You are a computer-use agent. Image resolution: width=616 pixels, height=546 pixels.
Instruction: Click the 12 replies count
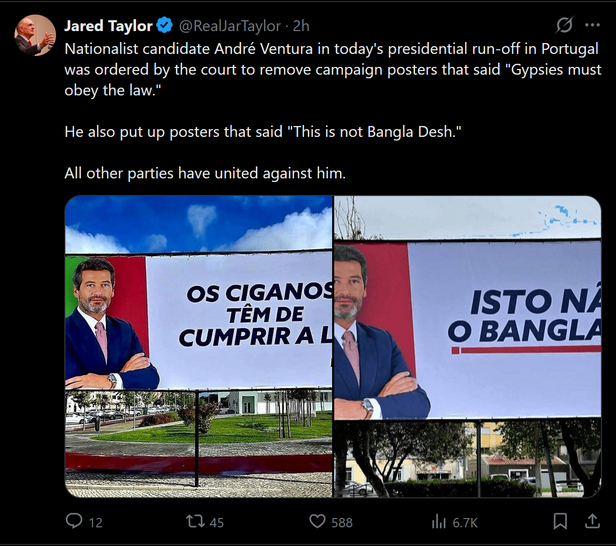tap(95, 523)
